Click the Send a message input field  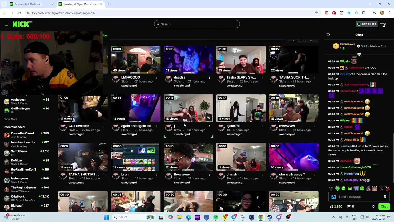359,197
